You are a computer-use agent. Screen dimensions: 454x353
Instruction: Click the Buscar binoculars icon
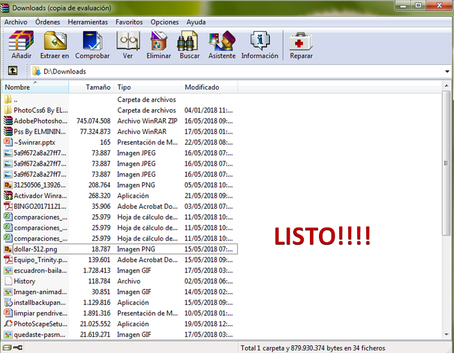click(x=187, y=41)
